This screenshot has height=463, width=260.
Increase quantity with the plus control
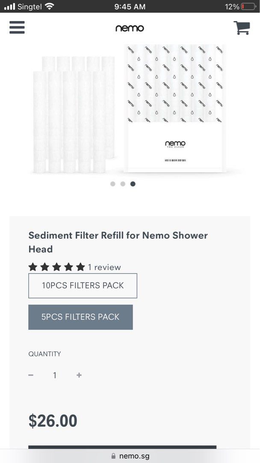click(x=79, y=375)
